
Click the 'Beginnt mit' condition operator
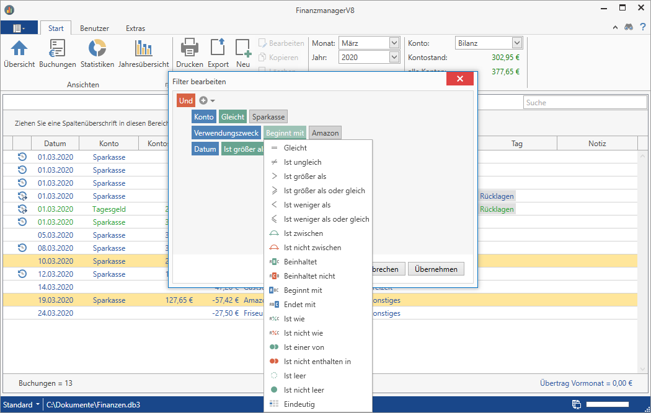point(285,133)
